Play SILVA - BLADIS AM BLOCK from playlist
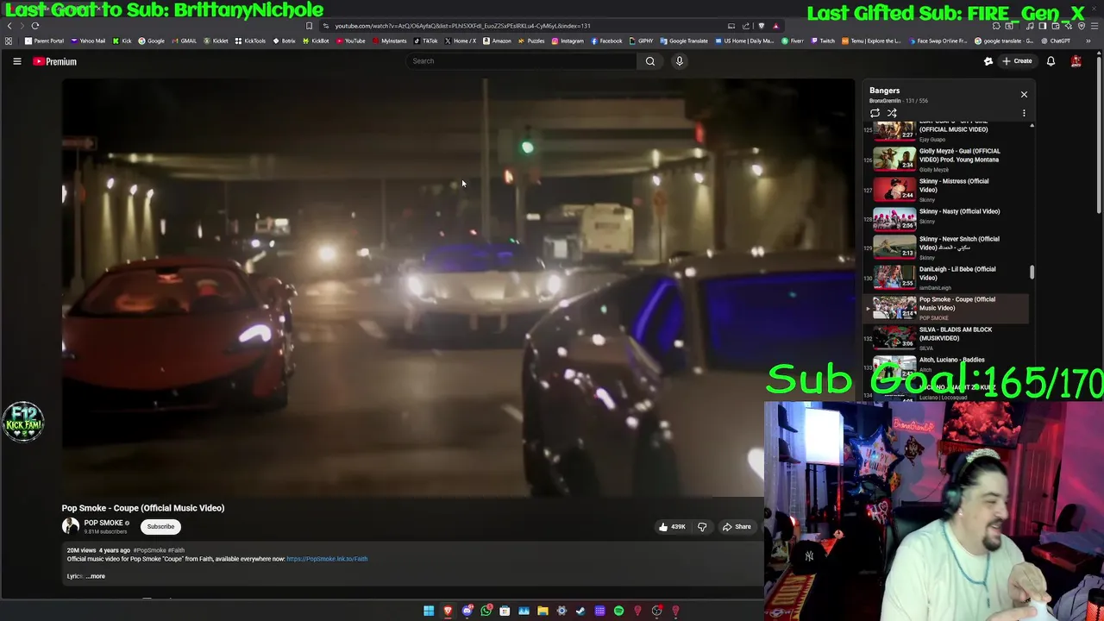1104x621 pixels. click(946, 337)
